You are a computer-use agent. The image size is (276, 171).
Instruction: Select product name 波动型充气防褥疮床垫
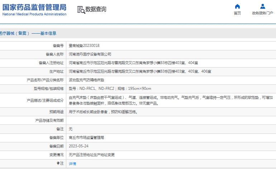[86, 80]
